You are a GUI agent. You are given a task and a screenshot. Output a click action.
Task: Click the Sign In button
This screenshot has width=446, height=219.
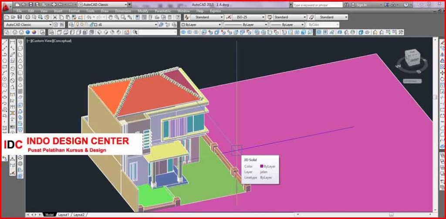(x=359, y=5)
